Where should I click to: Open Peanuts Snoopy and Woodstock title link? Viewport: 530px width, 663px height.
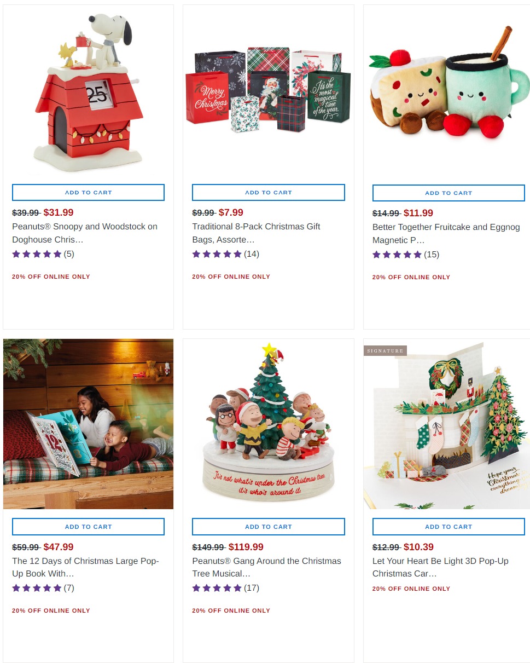point(85,233)
